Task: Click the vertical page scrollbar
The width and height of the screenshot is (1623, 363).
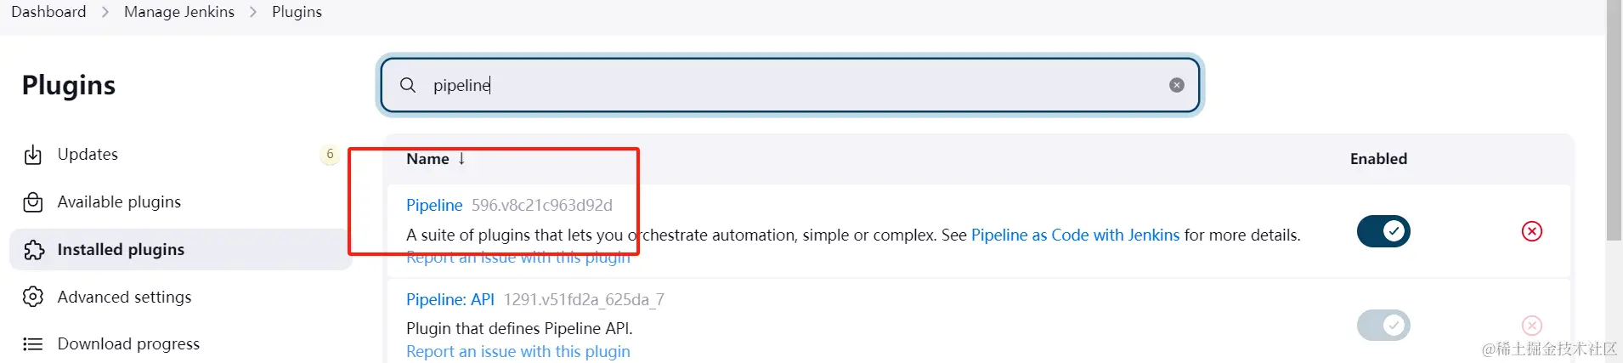Action: (1614, 128)
